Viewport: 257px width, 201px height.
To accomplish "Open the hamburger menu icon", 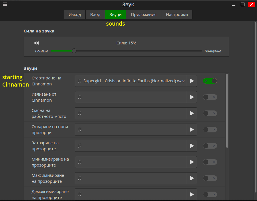I will pyautogui.click(x=5, y=5).
